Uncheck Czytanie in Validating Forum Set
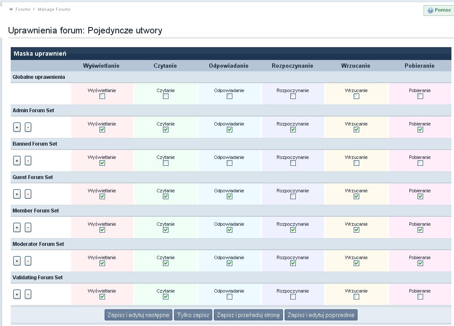Image resolution: width=454 pixels, height=326 pixels. pos(165,297)
